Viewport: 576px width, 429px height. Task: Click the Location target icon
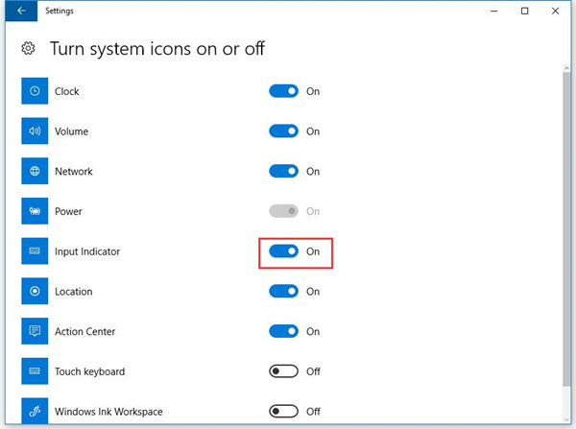tap(35, 291)
